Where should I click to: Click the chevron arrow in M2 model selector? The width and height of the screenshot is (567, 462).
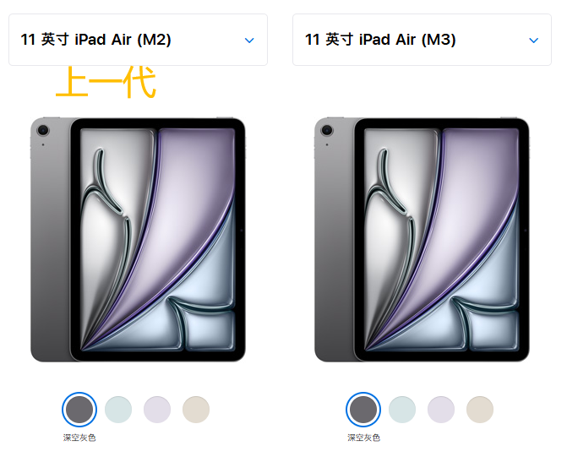click(x=249, y=41)
